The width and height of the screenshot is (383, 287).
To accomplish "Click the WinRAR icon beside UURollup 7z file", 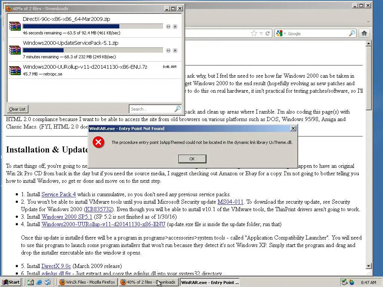I will tap(15, 70).
